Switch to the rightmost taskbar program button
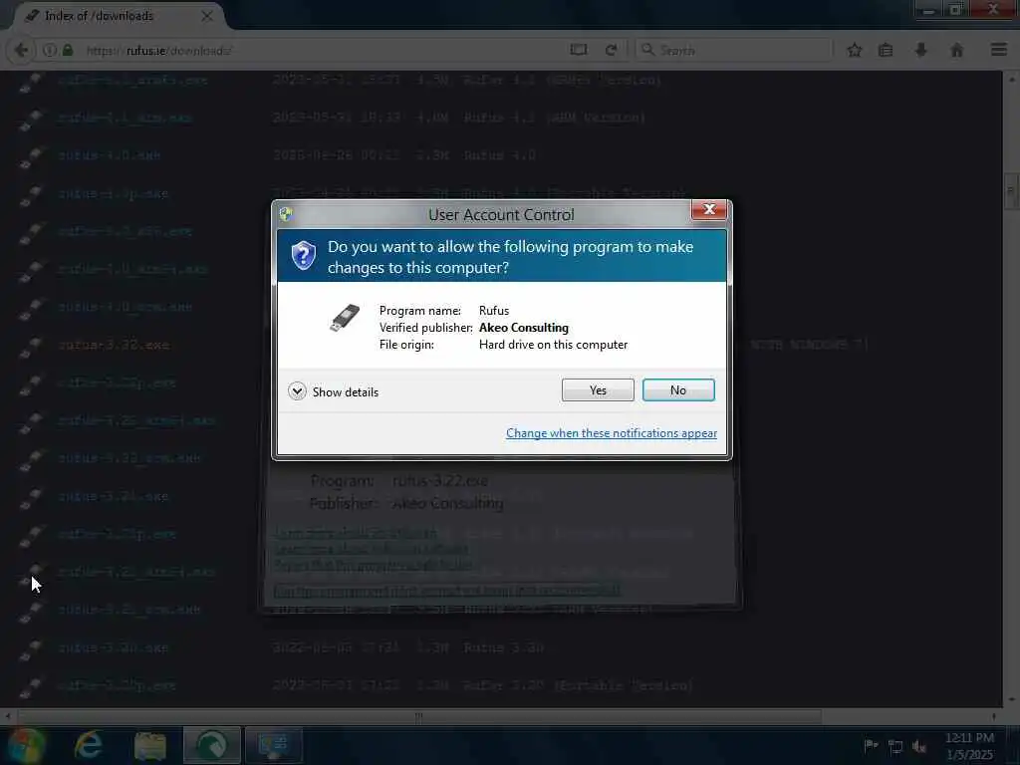 pyautogui.click(x=273, y=745)
